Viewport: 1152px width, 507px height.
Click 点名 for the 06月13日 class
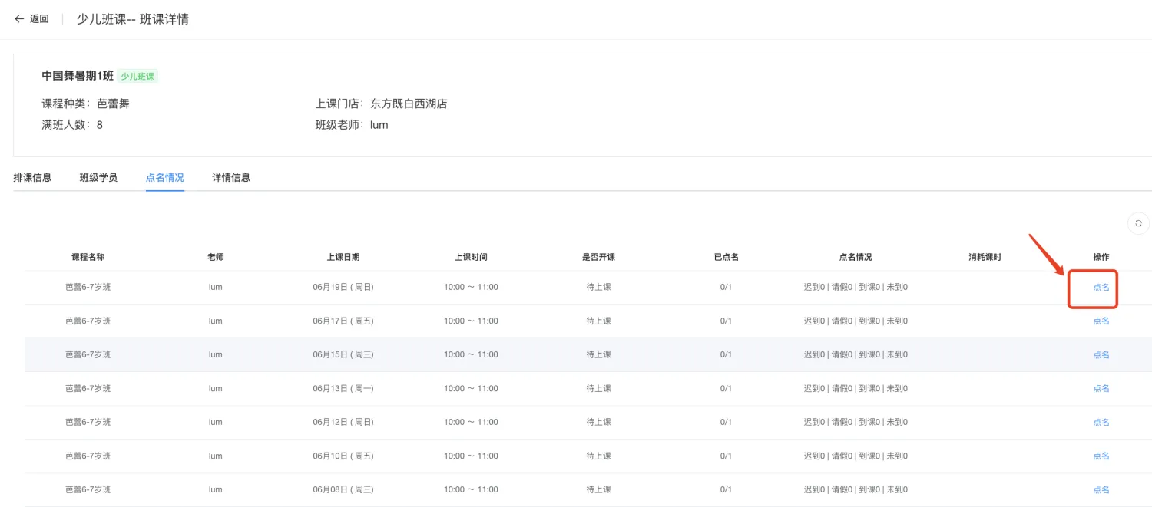tap(1101, 389)
